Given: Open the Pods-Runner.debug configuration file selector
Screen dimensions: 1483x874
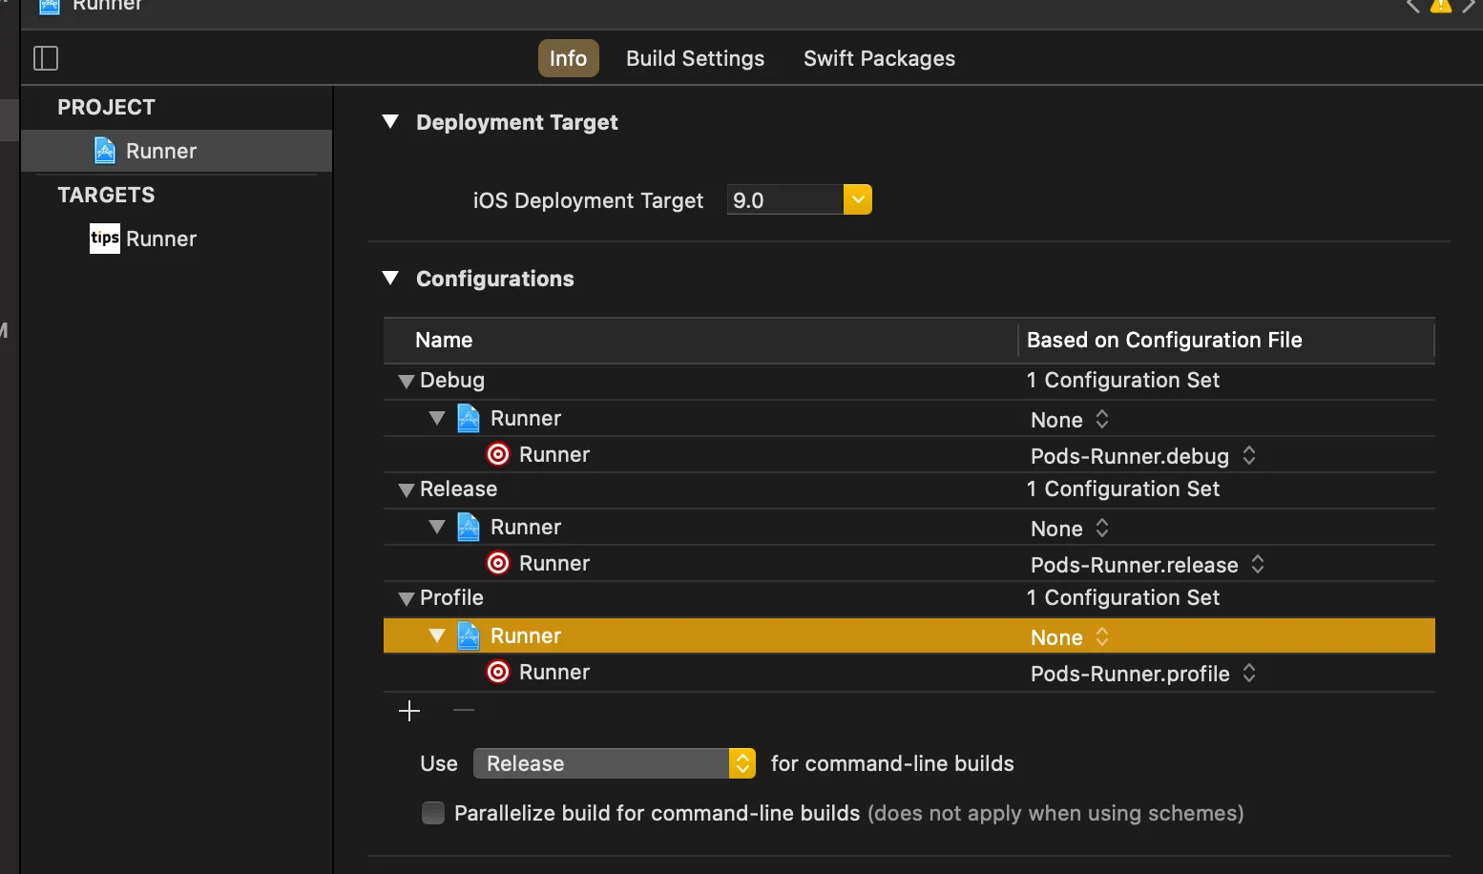Looking at the screenshot, I should [1248, 456].
